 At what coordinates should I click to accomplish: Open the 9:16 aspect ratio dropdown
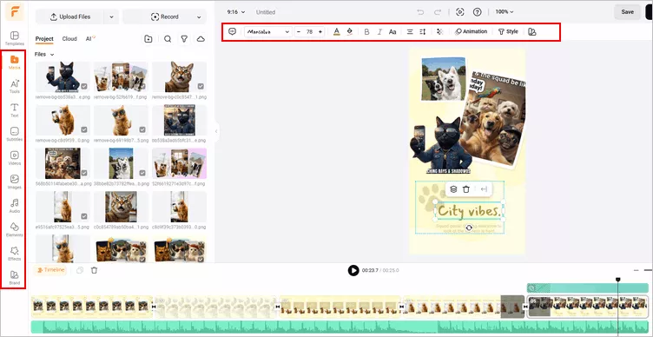tap(236, 12)
